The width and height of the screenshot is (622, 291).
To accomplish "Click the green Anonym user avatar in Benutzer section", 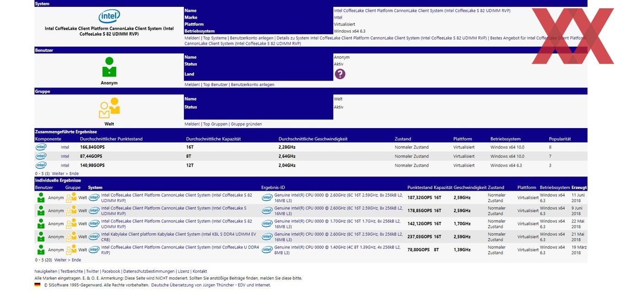I will [109, 67].
